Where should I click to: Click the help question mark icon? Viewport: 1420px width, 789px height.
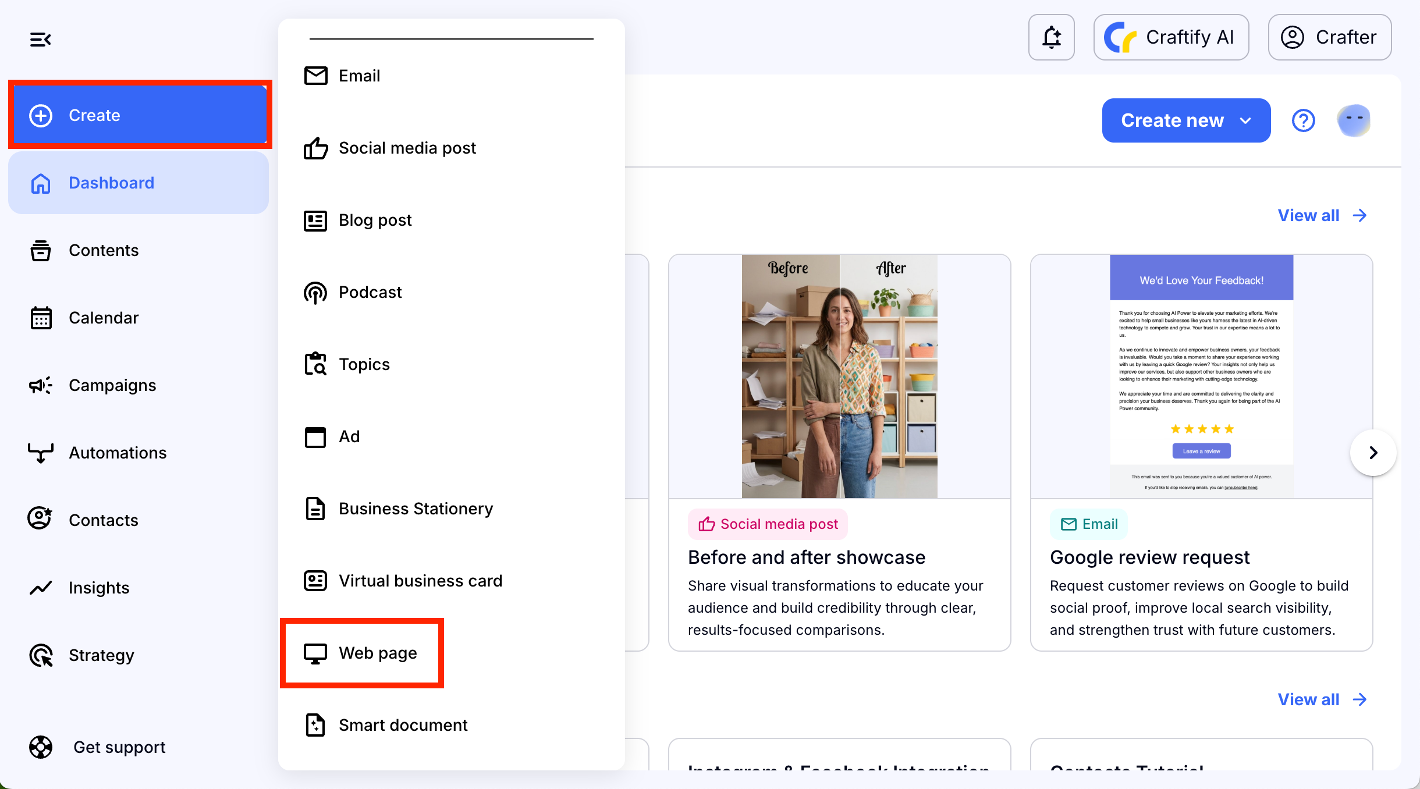pos(1303,120)
